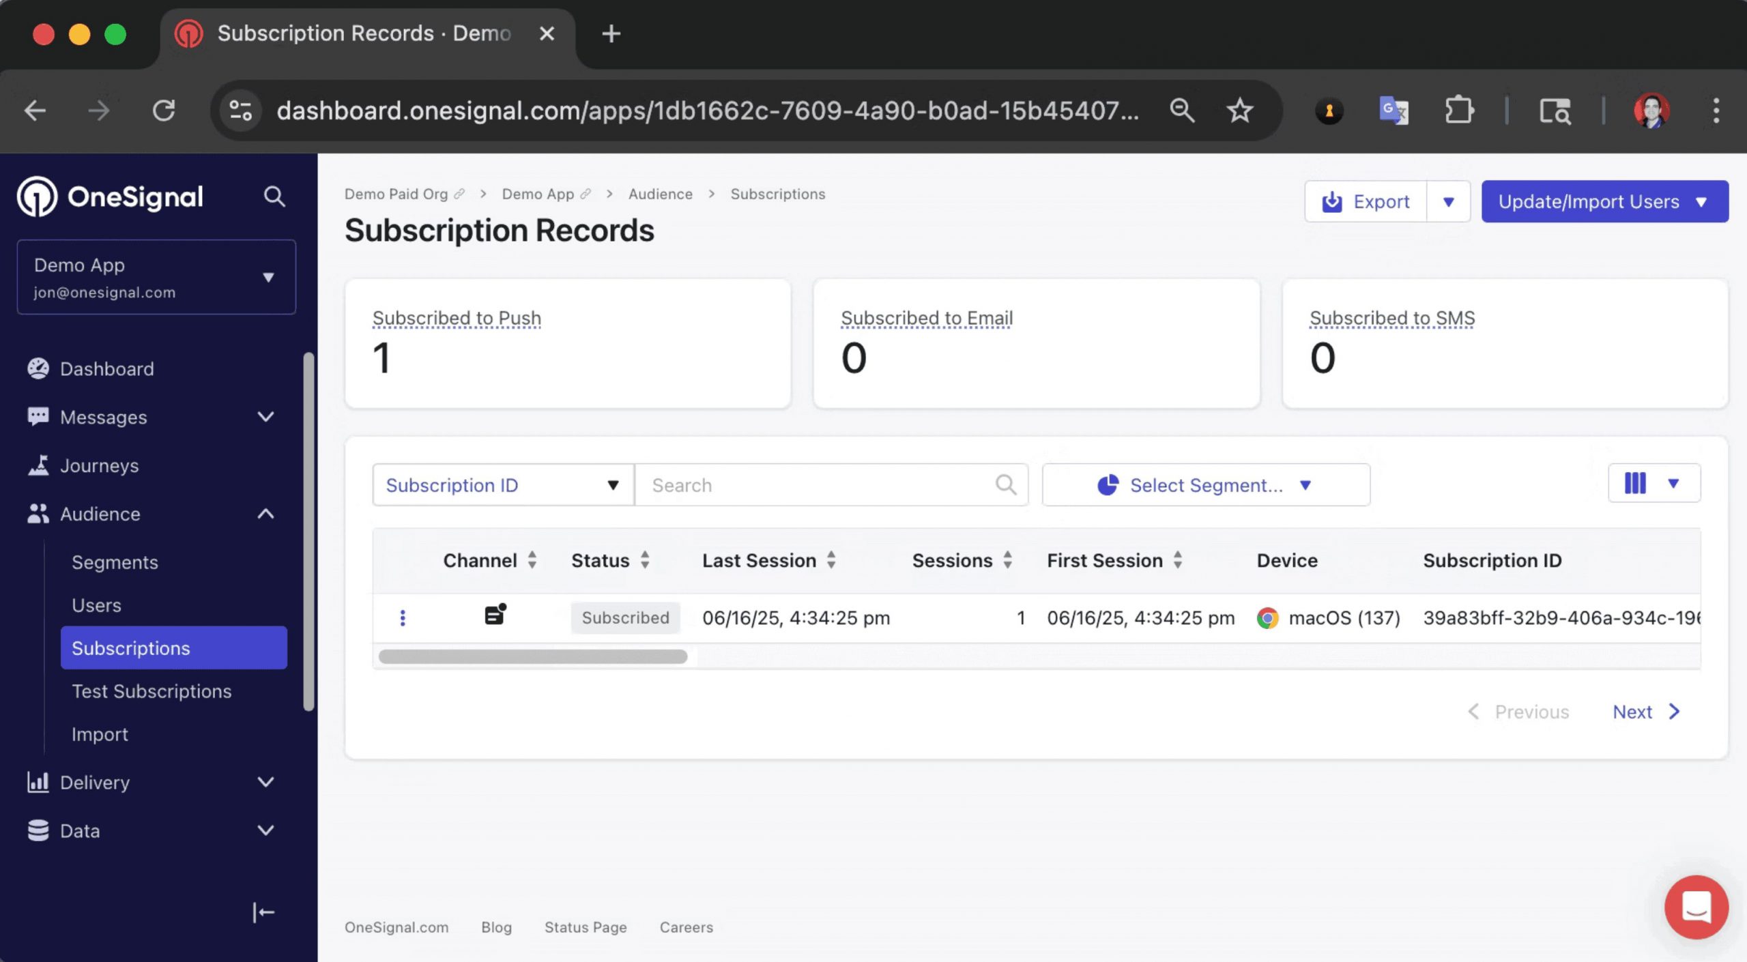Open the three-dot row actions menu
The height and width of the screenshot is (962, 1747).
click(x=403, y=617)
